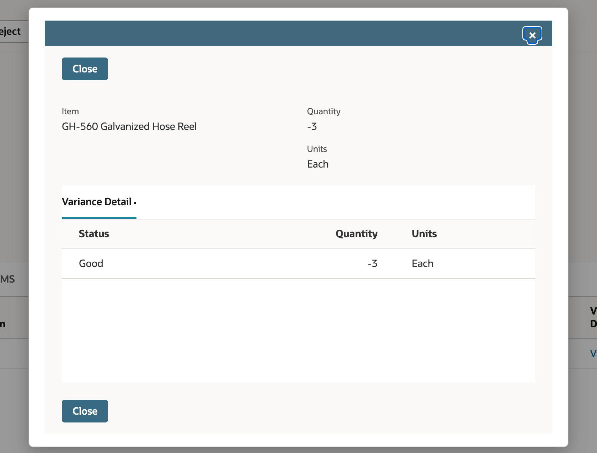Click the Each units cell in table
The width and height of the screenshot is (597, 453).
coord(423,263)
